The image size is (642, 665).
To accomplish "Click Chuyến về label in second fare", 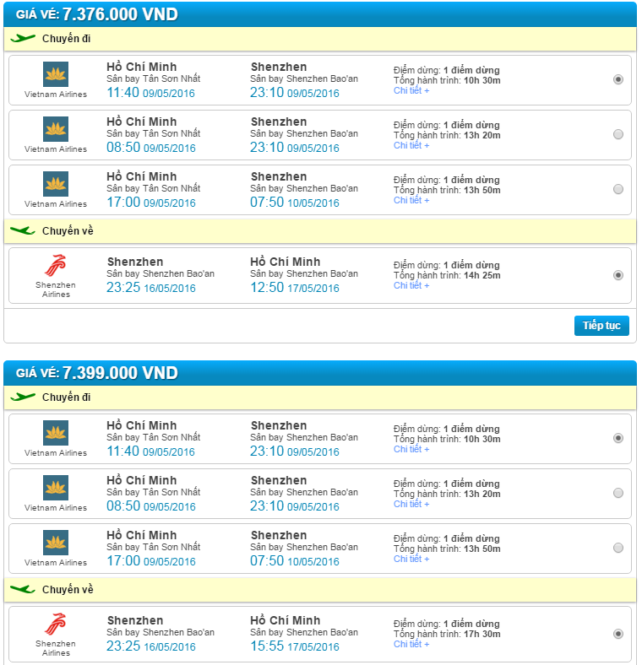I will 68,590.
